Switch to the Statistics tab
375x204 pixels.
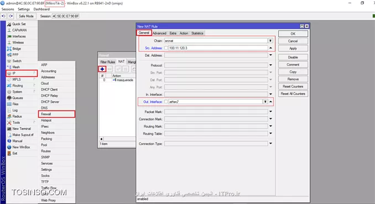point(197,33)
